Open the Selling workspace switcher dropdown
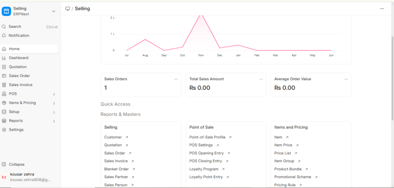394x188 pixels. point(53,11)
